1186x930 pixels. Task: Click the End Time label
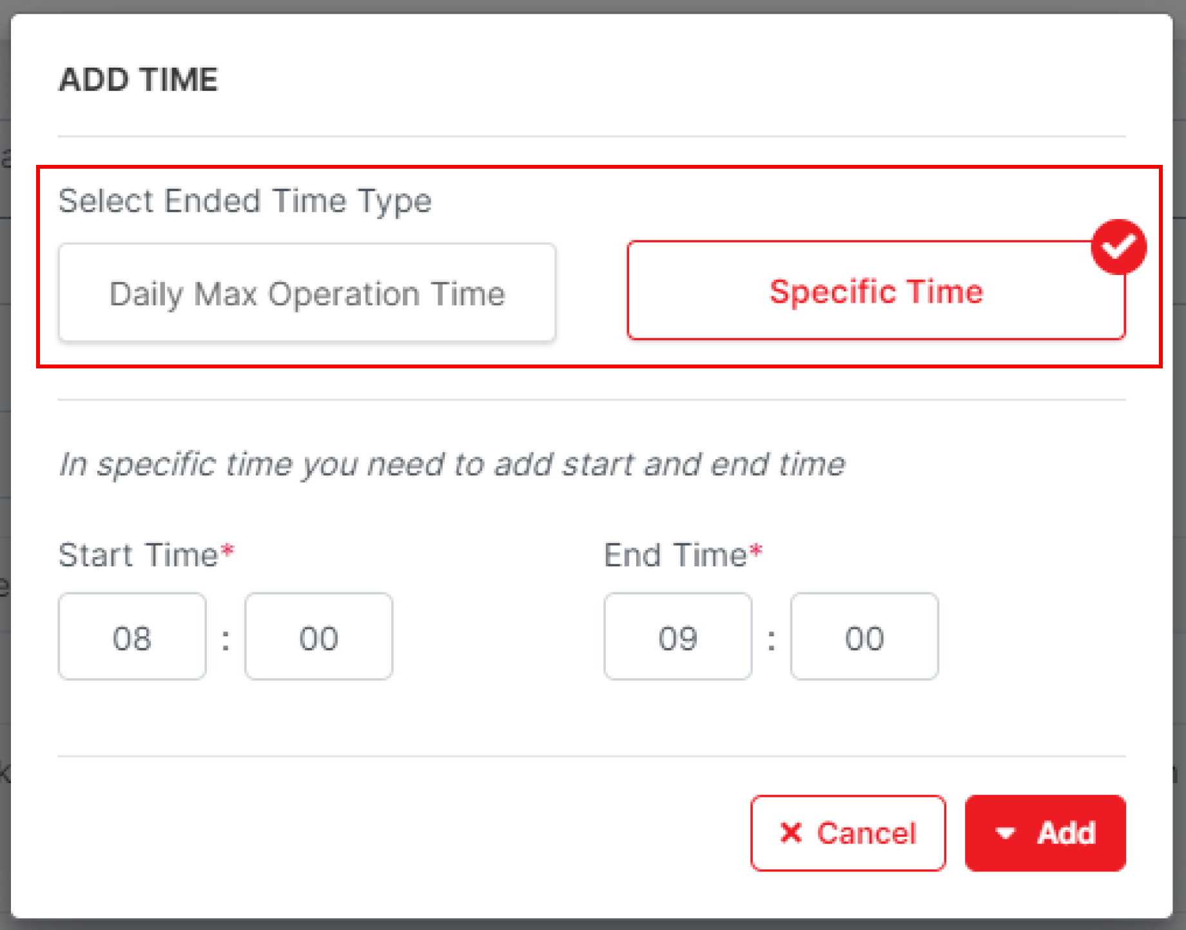coord(674,555)
